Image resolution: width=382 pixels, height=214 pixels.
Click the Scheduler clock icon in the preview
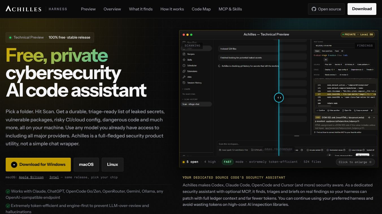(184, 66)
